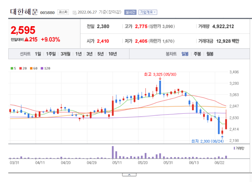
Task: Select the 1주일 line chart tab
Action: (51, 54)
